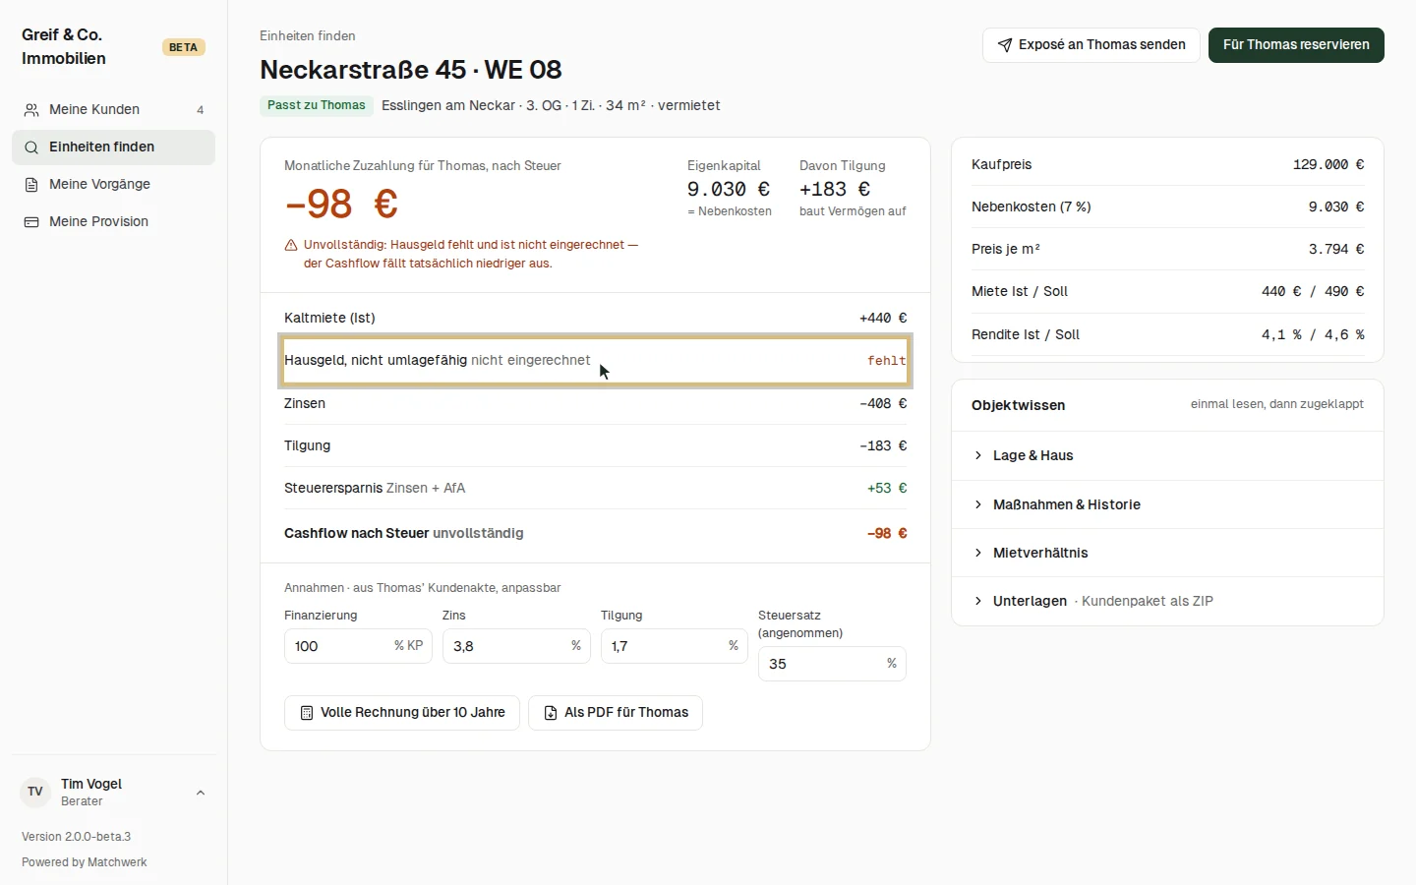This screenshot has height=885, width=1416.
Task: Click Eigenkapital value 9.030 €
Action: (729, 189)
